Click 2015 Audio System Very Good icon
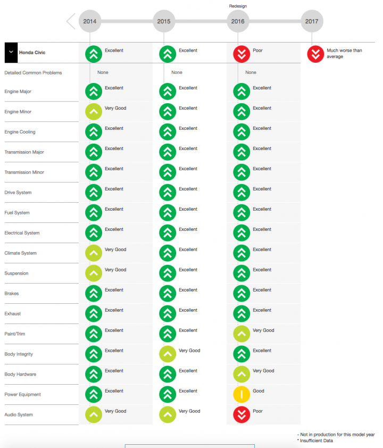 pos(168,414)
